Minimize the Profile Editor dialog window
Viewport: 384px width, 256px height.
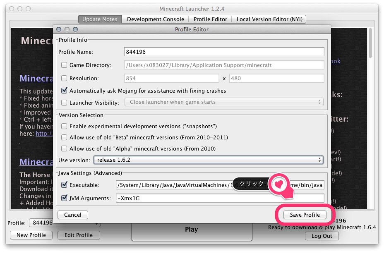pyautogui.click(x=67, y=29)
